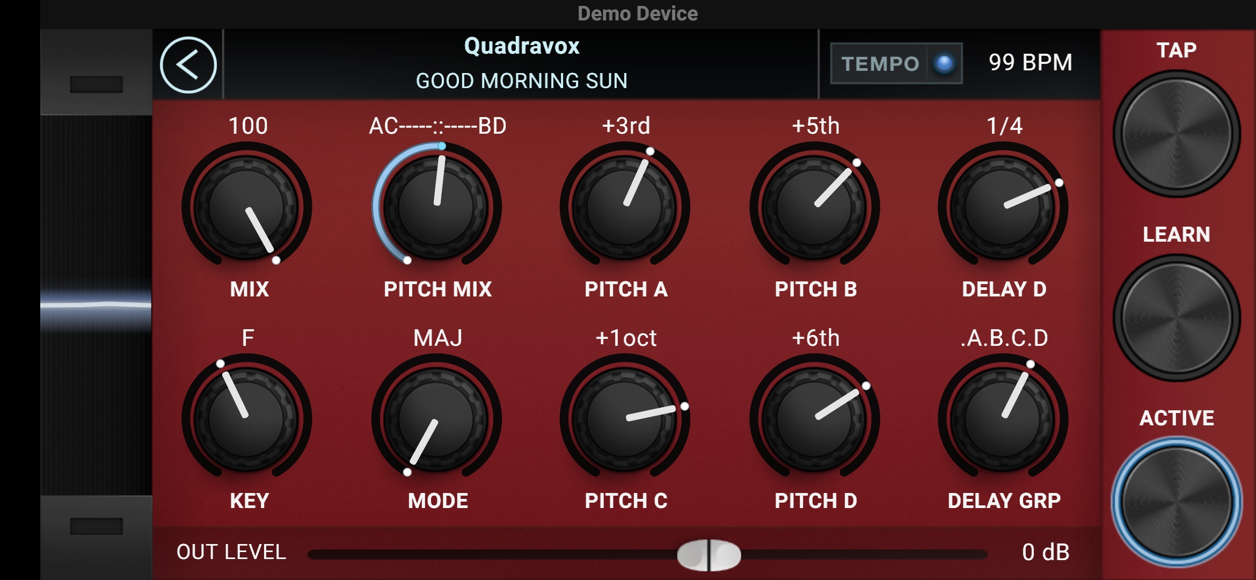
Task: Toggle the ACTIVE footswitch
Action: pos(1177,502)
